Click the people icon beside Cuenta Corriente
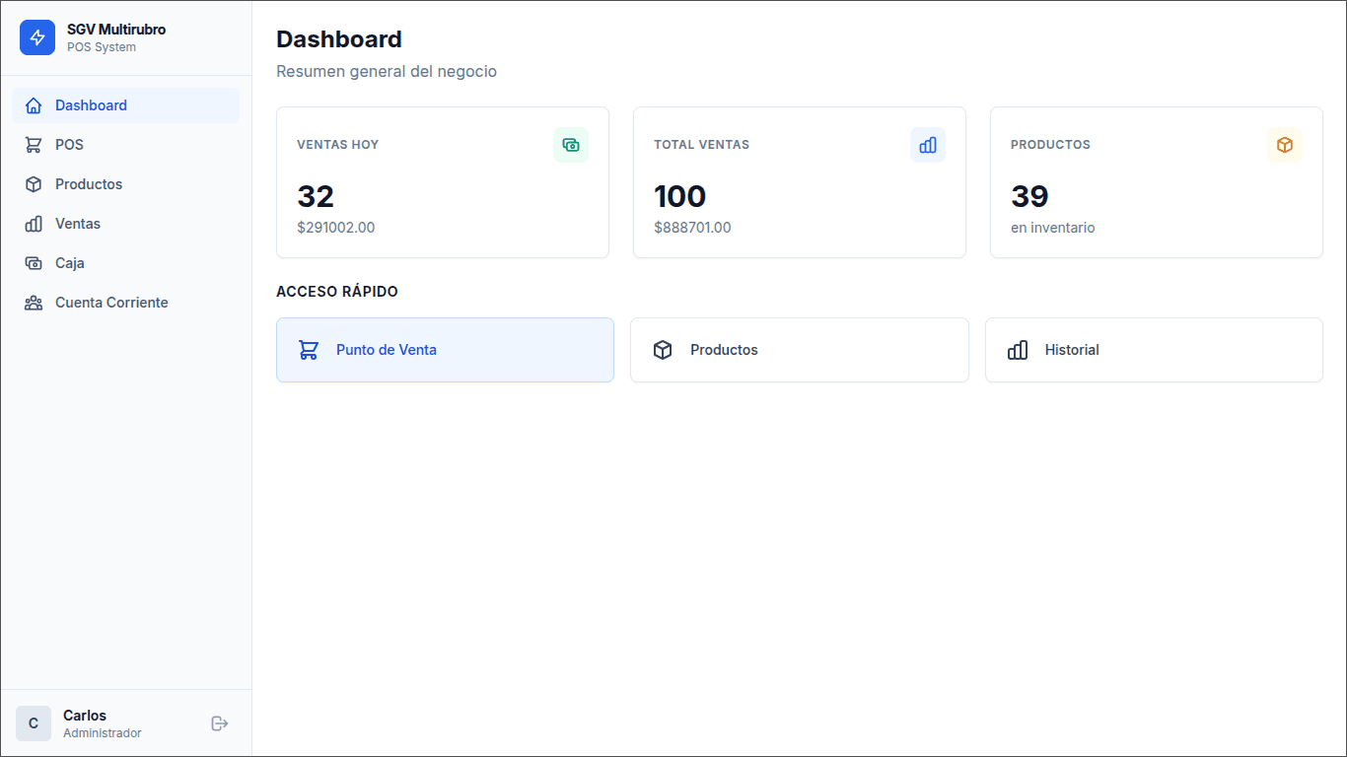1347x757 pixels. pos(34,303)
